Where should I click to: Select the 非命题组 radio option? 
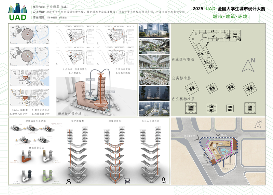coord(53,17)
